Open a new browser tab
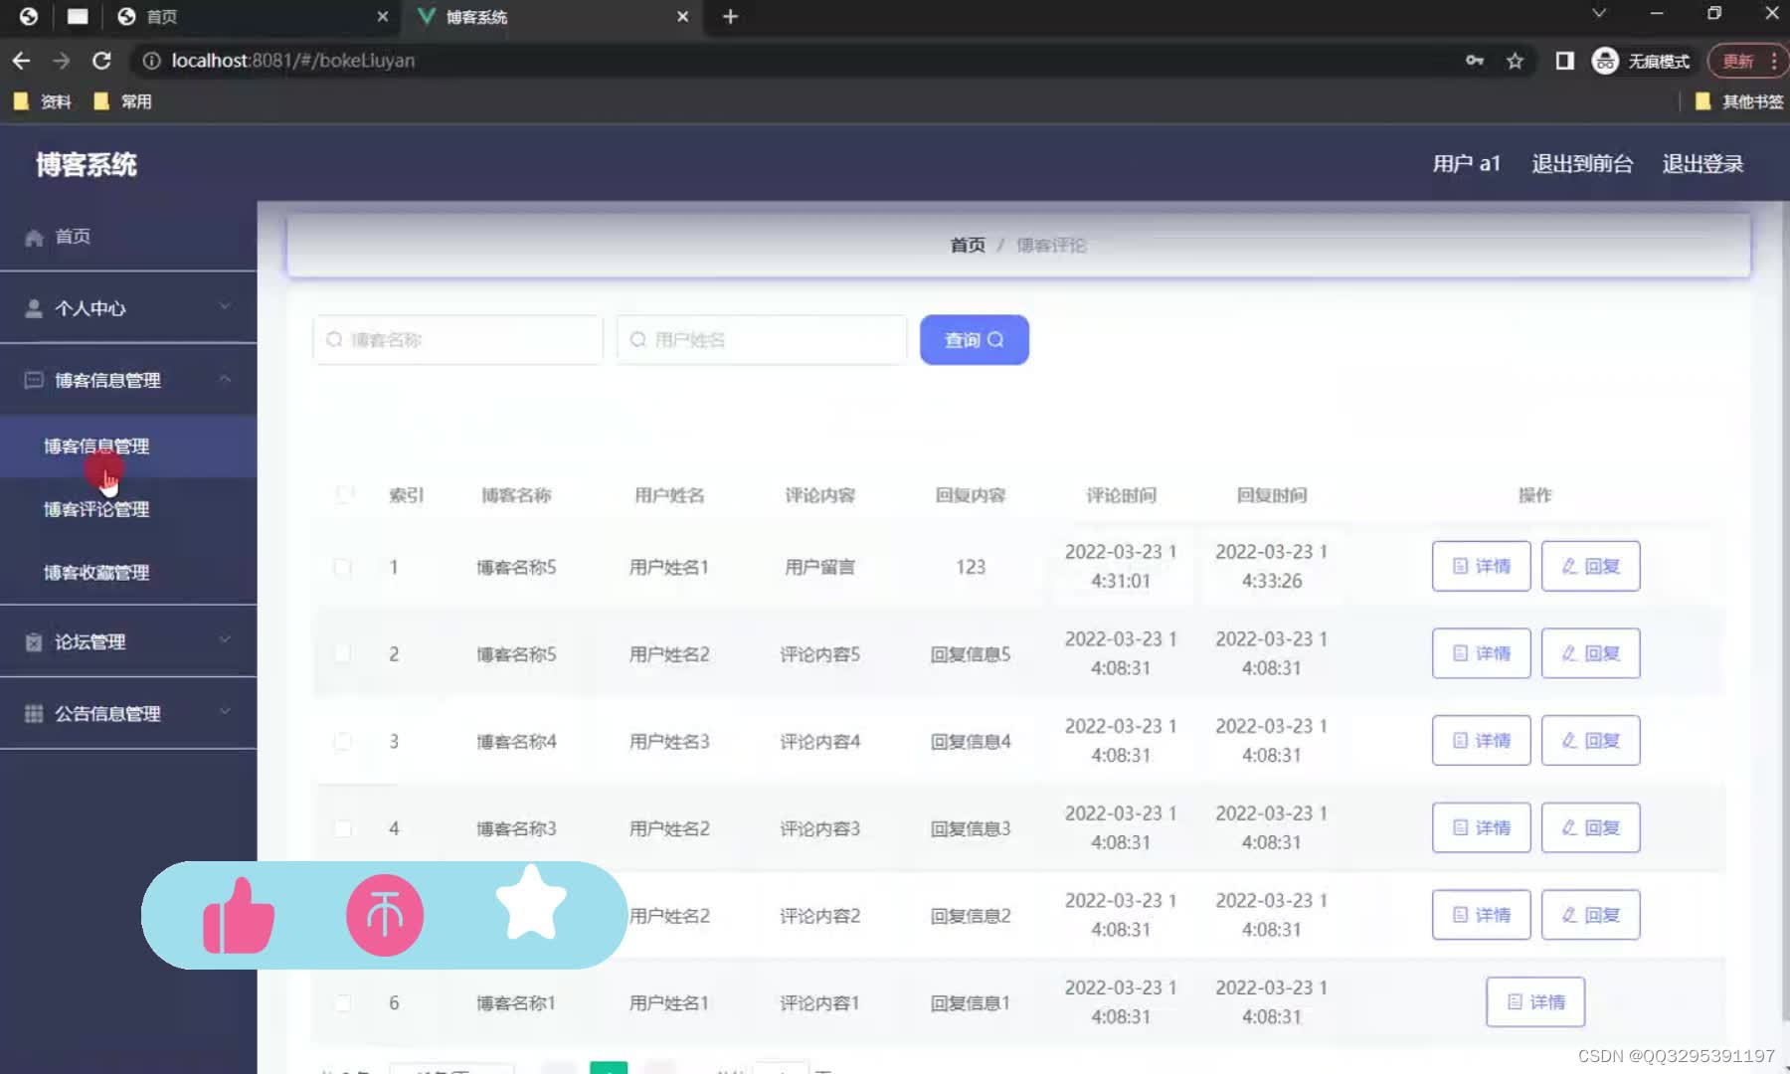 (730, 16)
